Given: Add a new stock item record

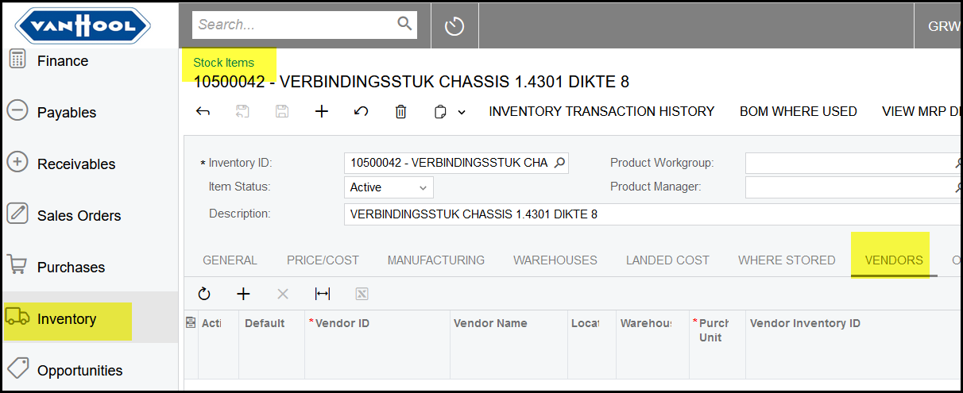Looking at the screenshot, I should click(321, 112).
